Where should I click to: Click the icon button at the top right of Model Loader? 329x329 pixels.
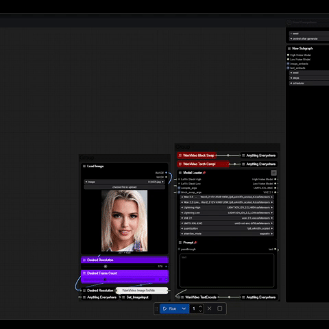click(273, 173)
